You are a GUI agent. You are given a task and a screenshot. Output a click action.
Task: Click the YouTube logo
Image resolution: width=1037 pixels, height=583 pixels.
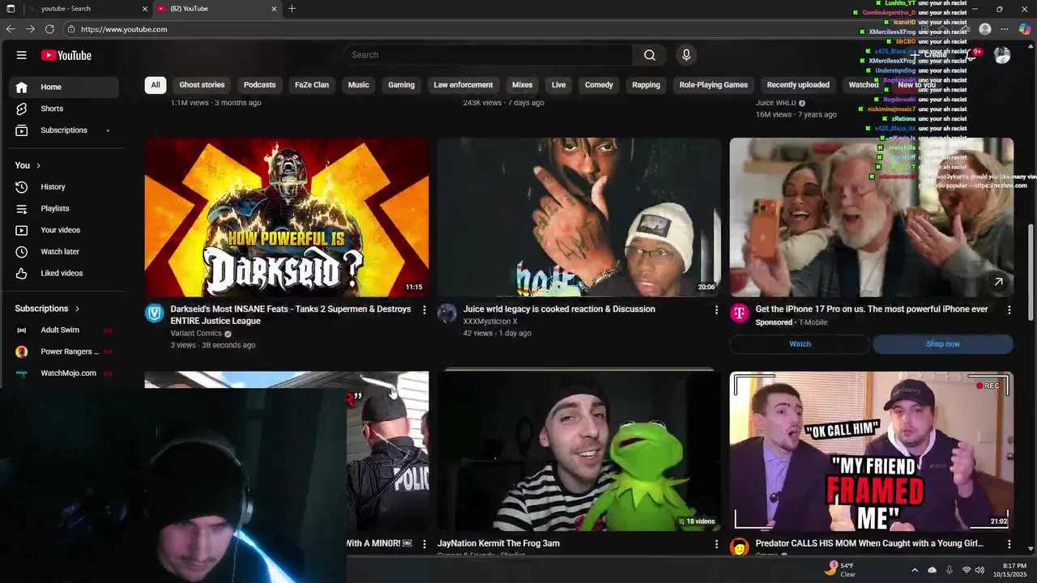[x=66, y=55]
